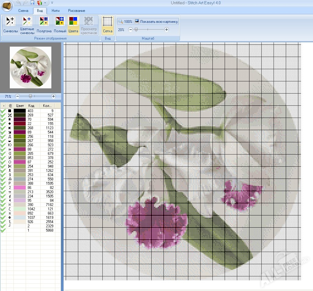Select the pink color swatch for code 86
Viewport: 313px width, 291px height.
click(19, 188)
